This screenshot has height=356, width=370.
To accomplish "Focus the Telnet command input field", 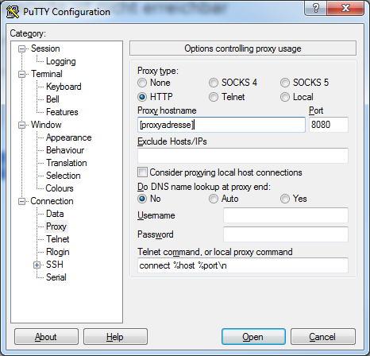I will [243, 265].
